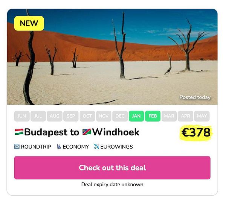Click the yellow NEW badge
Viewport: 226px width, 205px height.
[x=29, y=23]
